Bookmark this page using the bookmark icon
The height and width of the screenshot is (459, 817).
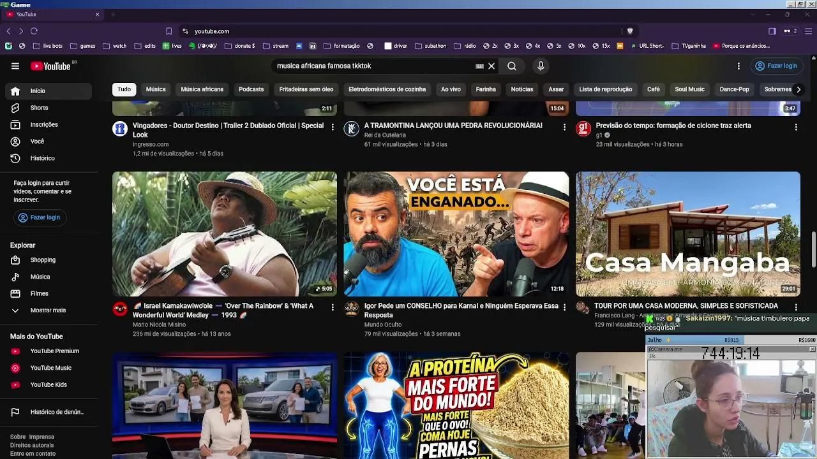(x=169, y=31)
